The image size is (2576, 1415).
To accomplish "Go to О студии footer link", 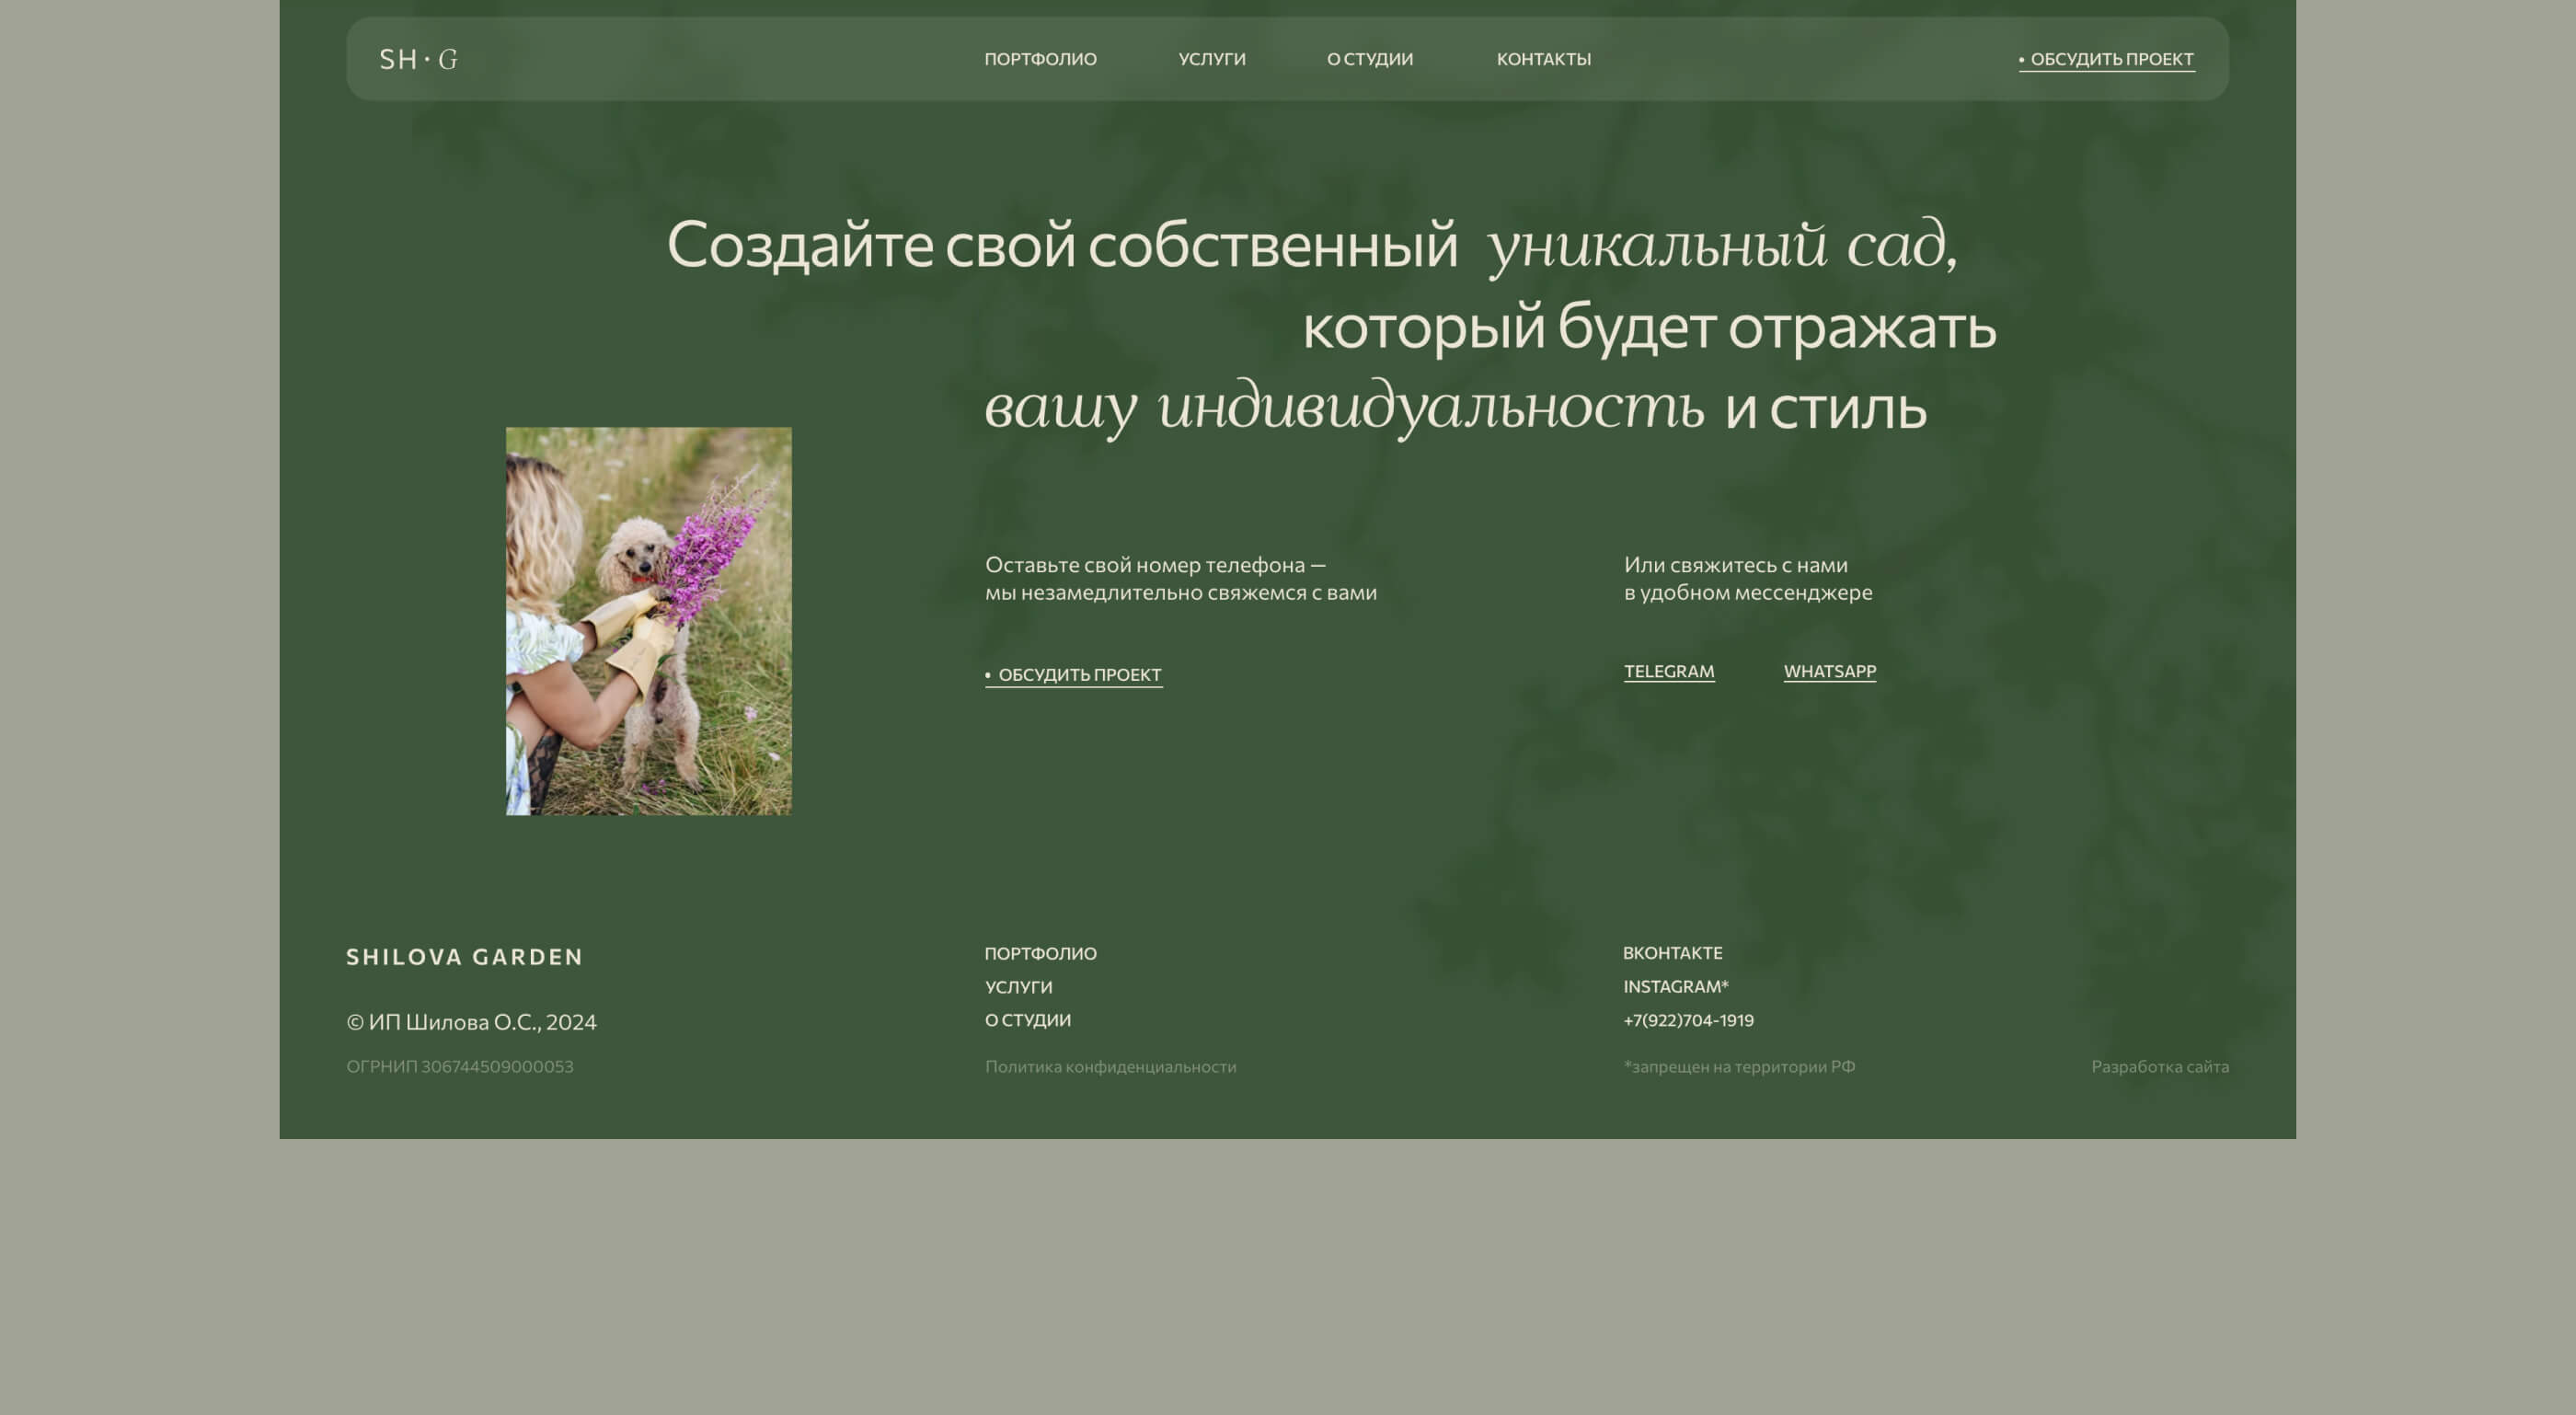I will coord(1027,1020).
